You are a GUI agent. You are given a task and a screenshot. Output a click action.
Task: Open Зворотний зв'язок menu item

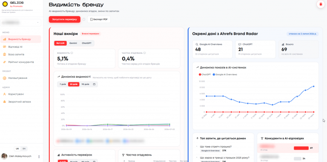point(21,102)
